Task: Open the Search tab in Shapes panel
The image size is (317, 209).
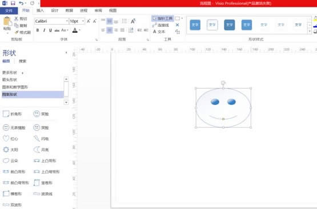Action: tap(22, 61)
